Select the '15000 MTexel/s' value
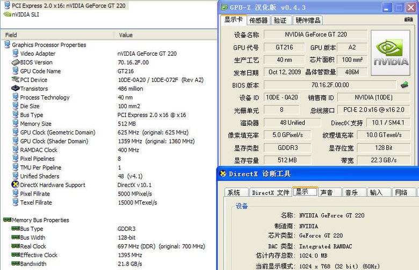This screenshot has height=270, width=419. pos(138,202)
